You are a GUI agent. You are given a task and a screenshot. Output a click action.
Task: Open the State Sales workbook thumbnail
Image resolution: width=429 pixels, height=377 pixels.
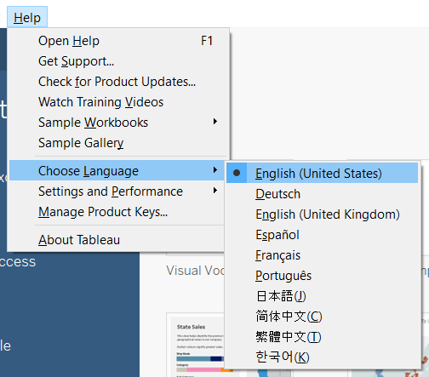[x=196, y=345]
